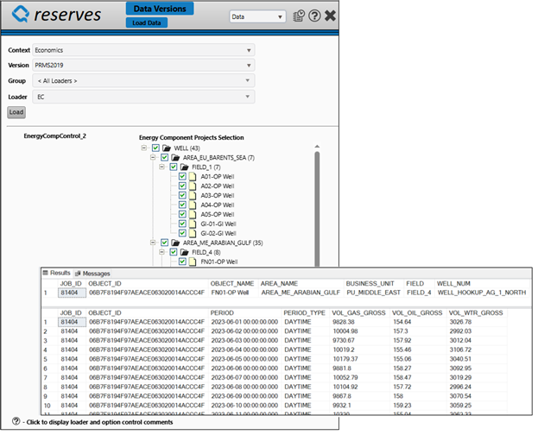Click the PERIOD column header
The width and height of the screenshot is (538, 441).
222,312
